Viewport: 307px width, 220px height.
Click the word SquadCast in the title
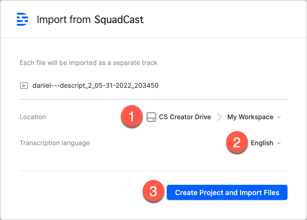119,20
